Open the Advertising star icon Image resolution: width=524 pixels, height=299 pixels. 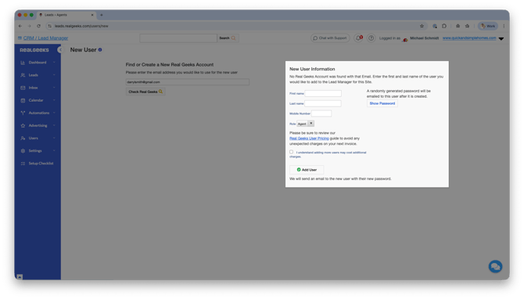23,126
